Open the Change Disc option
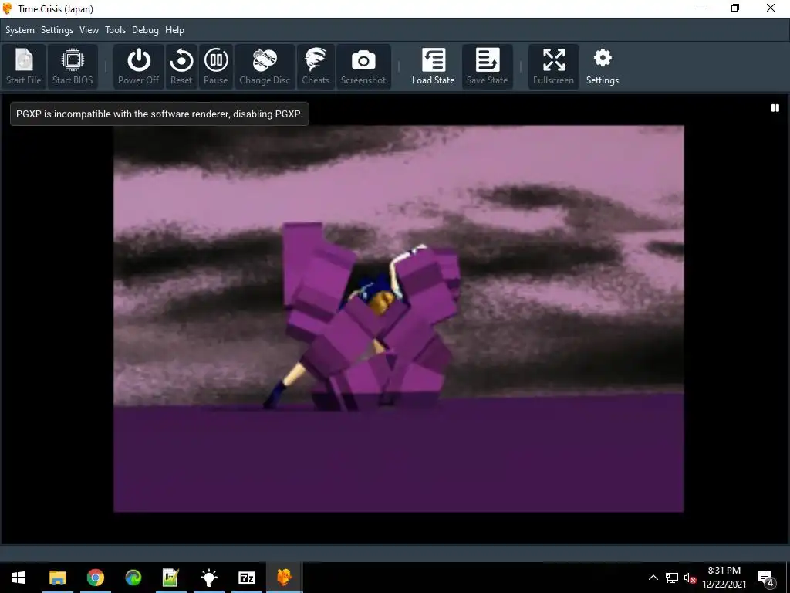The height and width of the screenshot is (593, 790). tap(265, 66)
